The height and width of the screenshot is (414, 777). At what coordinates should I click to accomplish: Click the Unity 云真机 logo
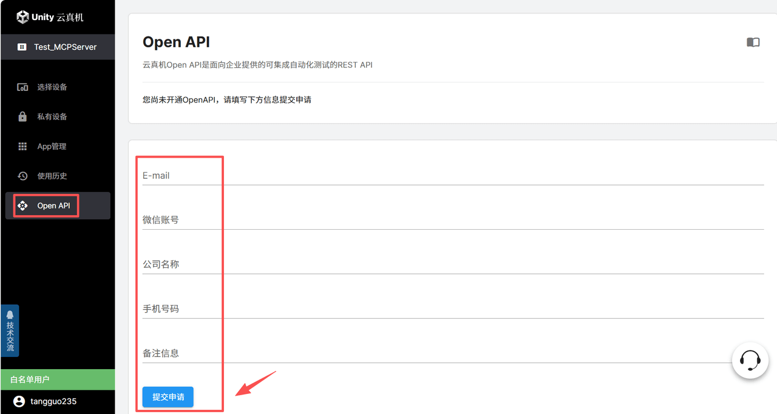(50, 17)
